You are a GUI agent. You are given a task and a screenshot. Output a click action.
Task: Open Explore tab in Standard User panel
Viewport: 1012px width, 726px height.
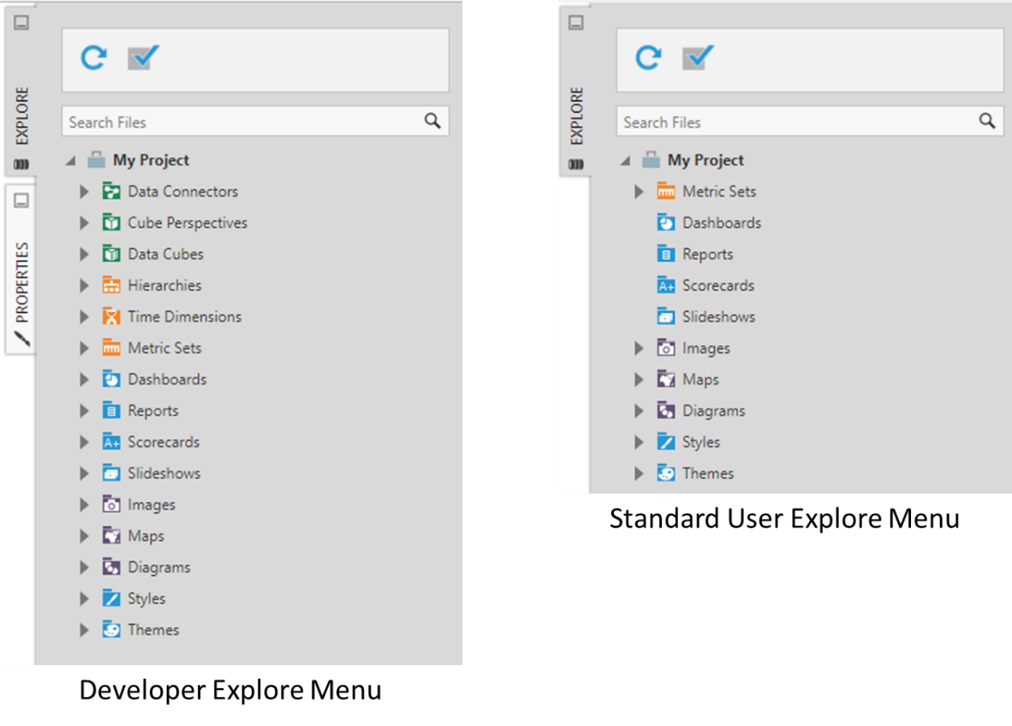(x=576, y=116)
